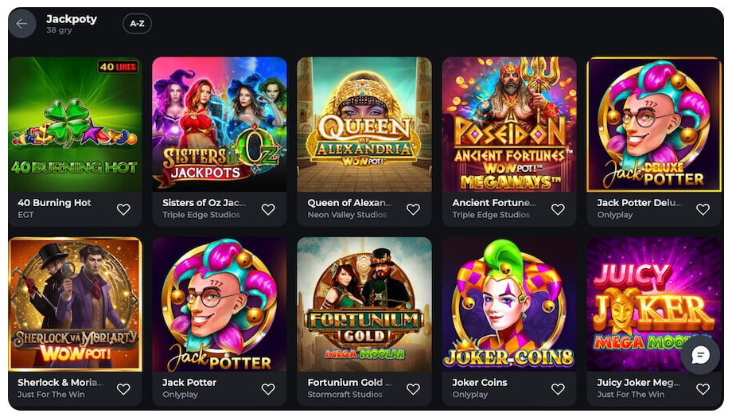Open Queen of Alexandria WowPot game image

point(364,123)
